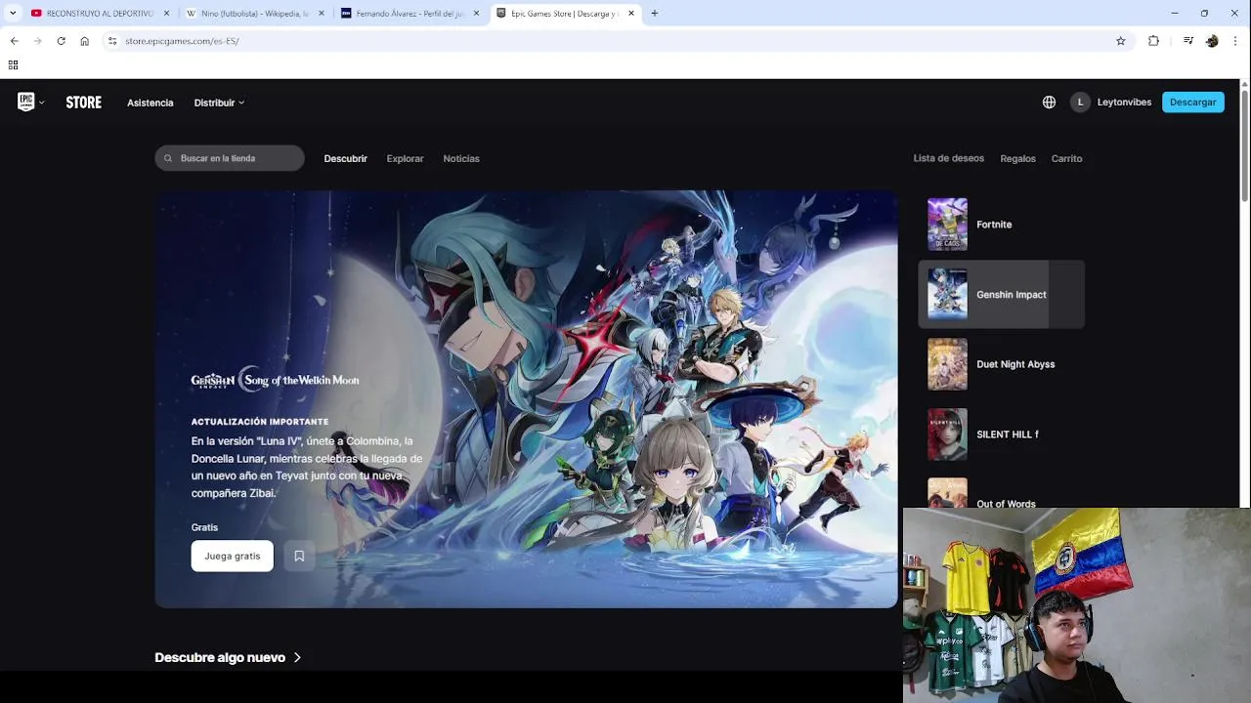
Task: Select the Duet Night Abyss thumbnail
Action: pyautogui.click(x=947, y=364)
